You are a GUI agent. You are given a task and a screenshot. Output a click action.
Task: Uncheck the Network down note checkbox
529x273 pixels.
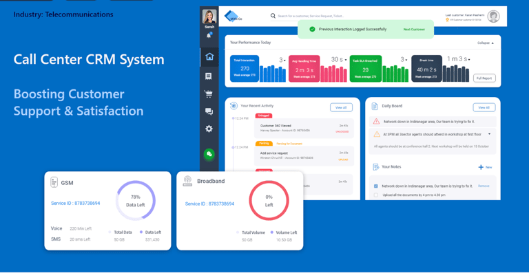(376, 186)
